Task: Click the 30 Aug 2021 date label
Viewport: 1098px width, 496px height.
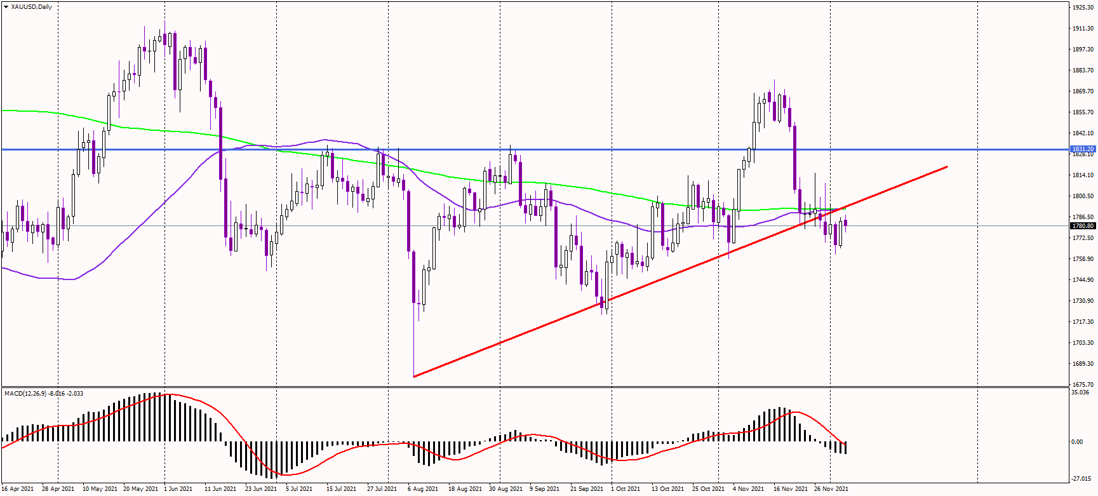Action: pyautogui.click(x=505, y=489)
